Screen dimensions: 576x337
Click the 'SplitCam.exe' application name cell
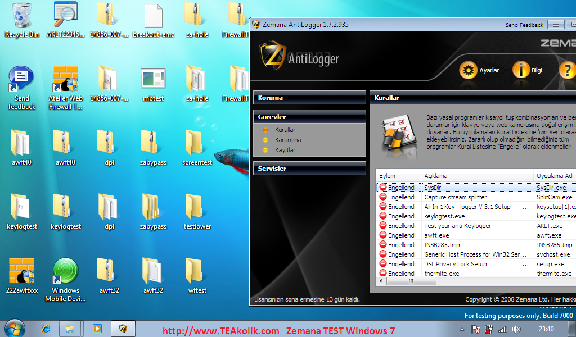554,197
